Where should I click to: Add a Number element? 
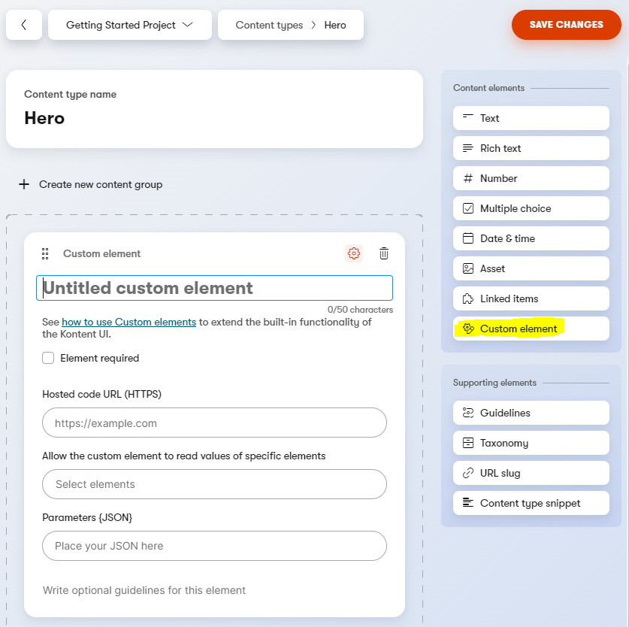coord(531,178)
